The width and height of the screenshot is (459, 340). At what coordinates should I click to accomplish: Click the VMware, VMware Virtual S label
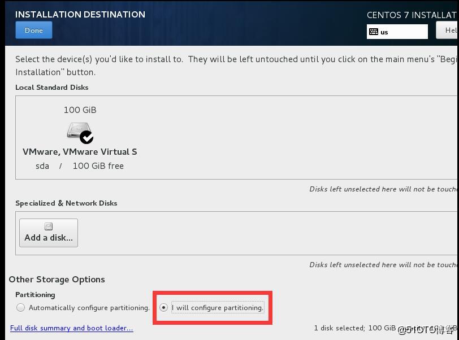[80, 151]
